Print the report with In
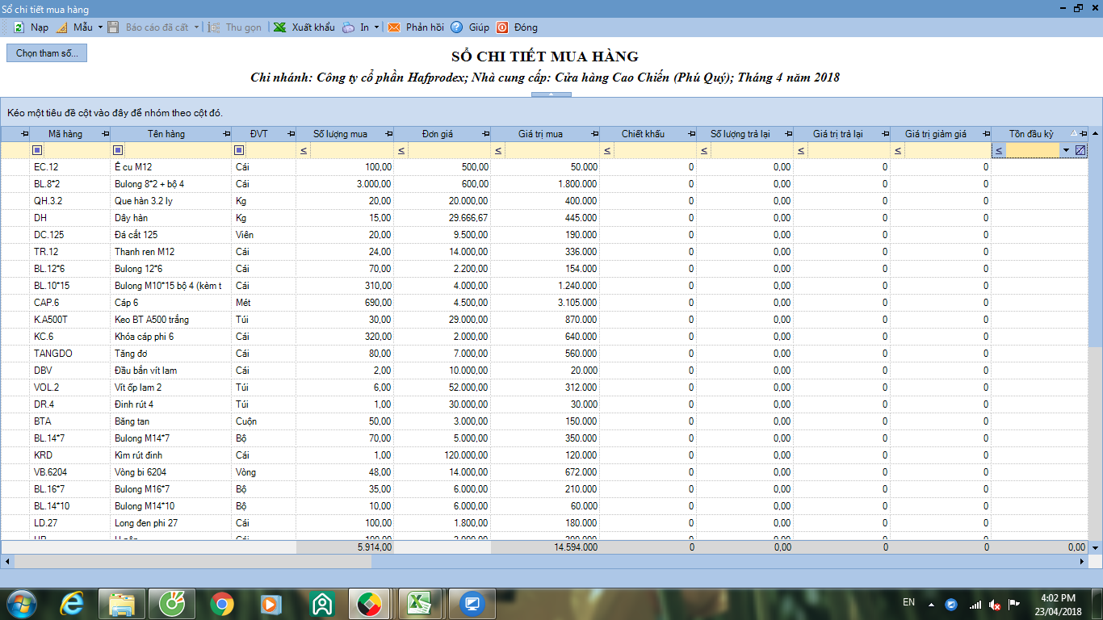Viewport: 1103px width, 620px height. pyautogui.click(x=356, y=27)
